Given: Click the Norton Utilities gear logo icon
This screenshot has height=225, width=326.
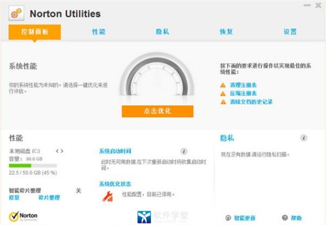Looking at the screenshot, I should 16,13.
